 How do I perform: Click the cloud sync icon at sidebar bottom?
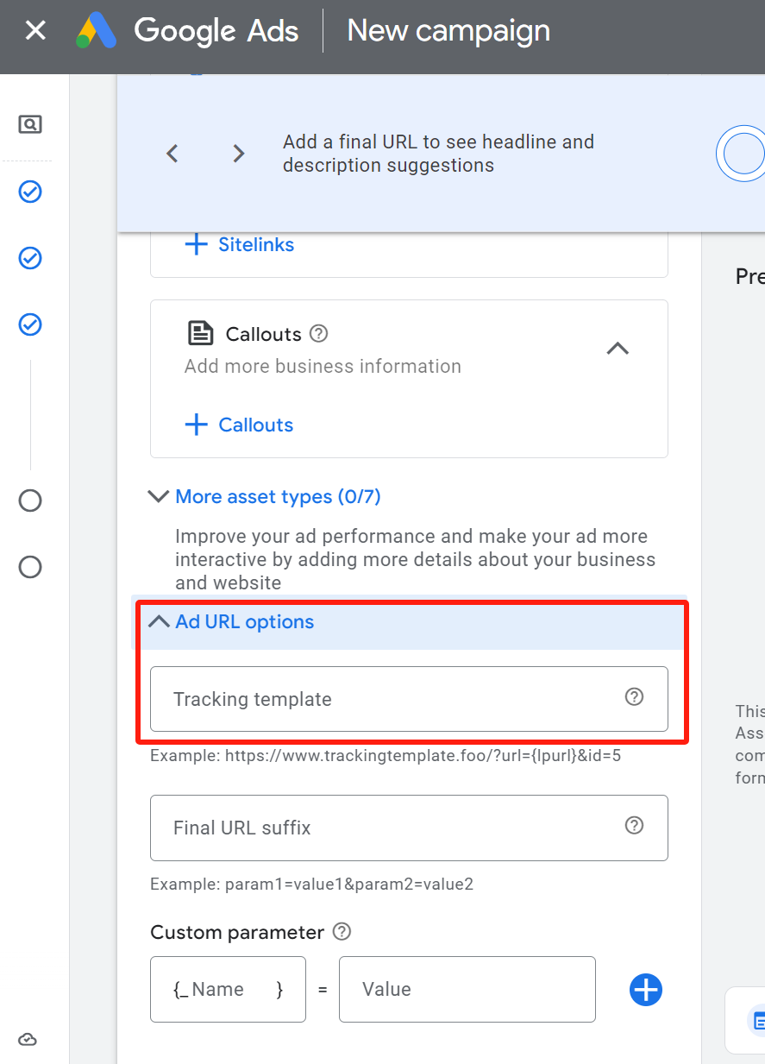coord(27,1039)
